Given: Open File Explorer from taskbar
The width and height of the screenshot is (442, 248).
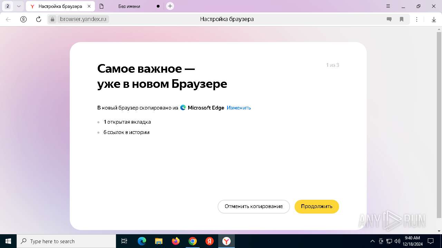Looking at the screenshot, I should (x=159, y=241).
